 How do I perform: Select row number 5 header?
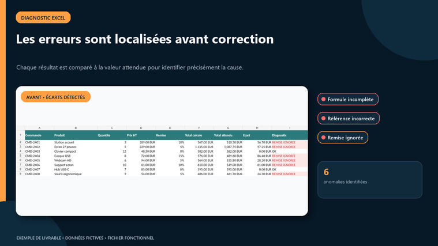pyautogui.click(x=20, y=156)
